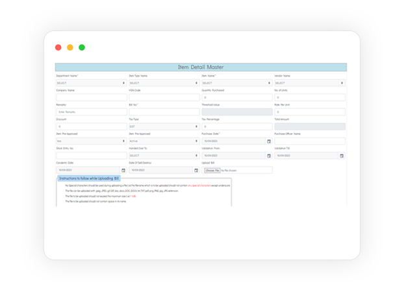Open the Tax Type GST dropdown
Viewport: 404px width, 292px height.
coord(164,127)
